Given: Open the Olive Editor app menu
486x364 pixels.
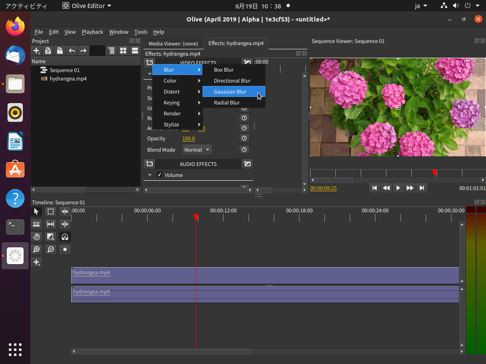Looking at the screenshot, I should (x=87, y=6).
